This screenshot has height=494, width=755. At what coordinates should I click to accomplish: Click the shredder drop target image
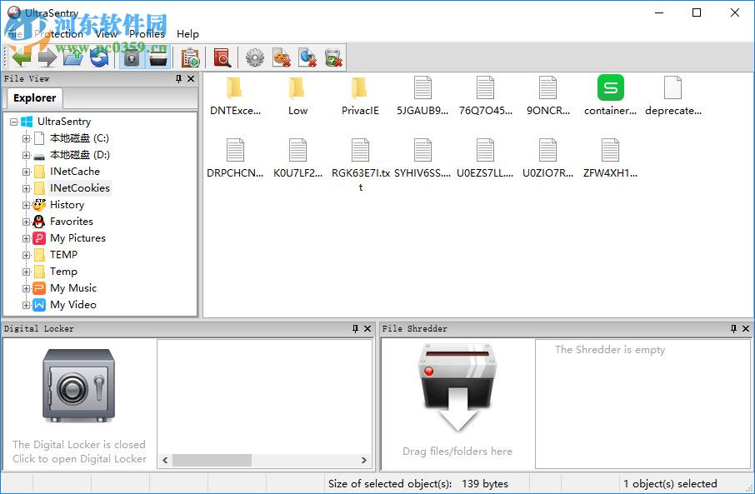coord(457,387)
